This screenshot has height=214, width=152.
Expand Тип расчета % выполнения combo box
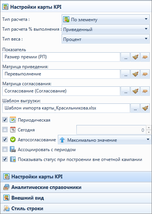pyautogui.click(x=105, y=29)
